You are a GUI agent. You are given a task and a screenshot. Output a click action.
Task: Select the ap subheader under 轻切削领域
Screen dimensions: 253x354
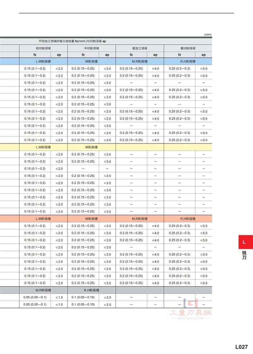[59, 55]
